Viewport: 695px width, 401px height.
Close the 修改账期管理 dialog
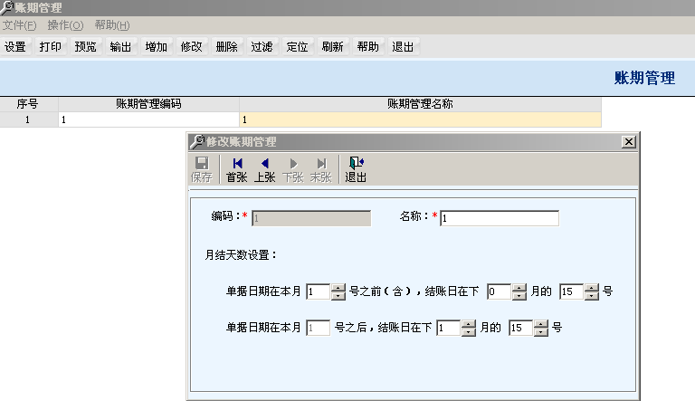629,142
